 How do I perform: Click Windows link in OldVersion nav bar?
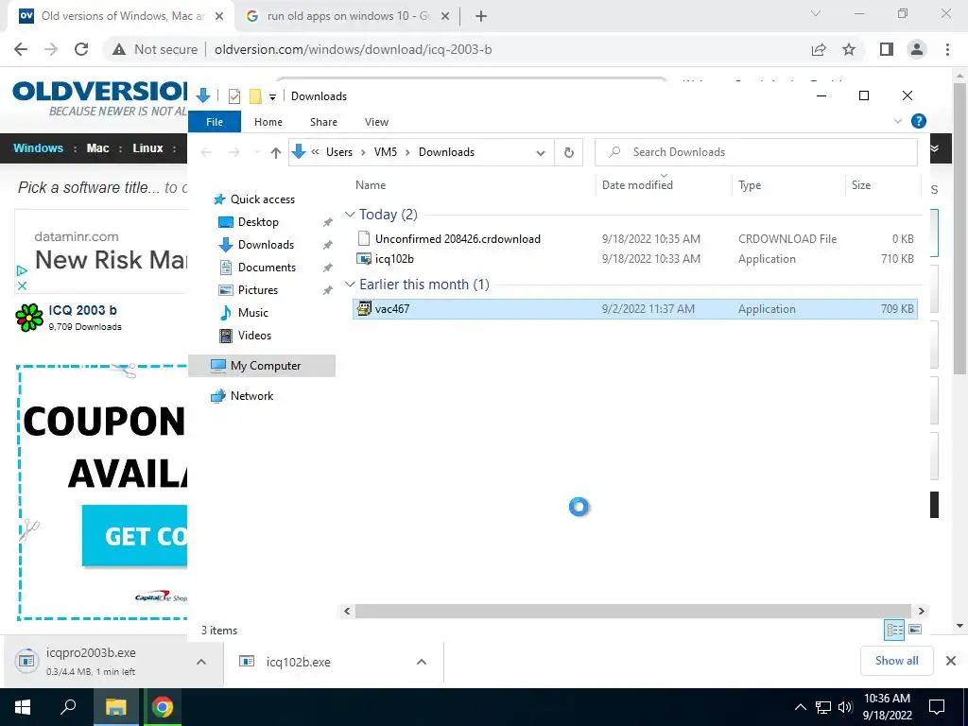click(38, 148)
